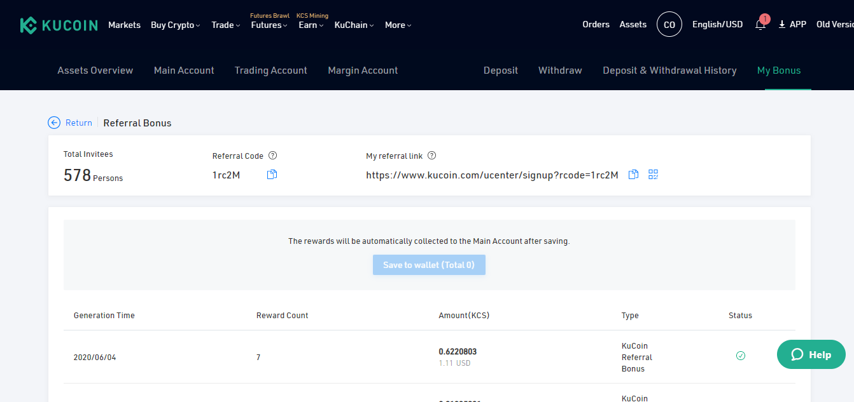Open the Earn dropdown menu
The image size is (854, 402).
(311, 25)
